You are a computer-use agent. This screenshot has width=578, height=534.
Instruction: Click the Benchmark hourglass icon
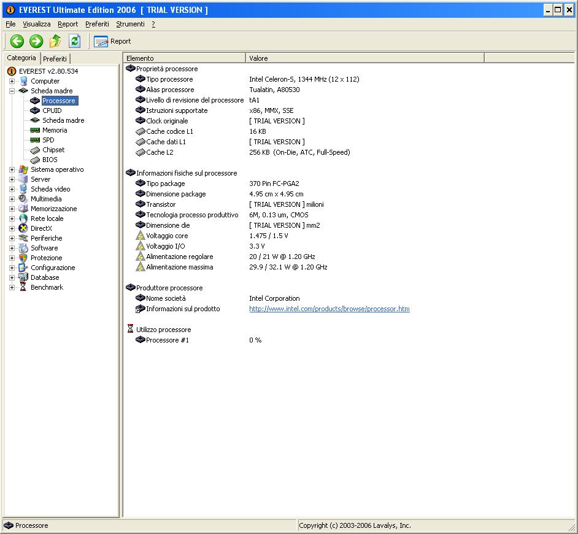click(23, 287)
